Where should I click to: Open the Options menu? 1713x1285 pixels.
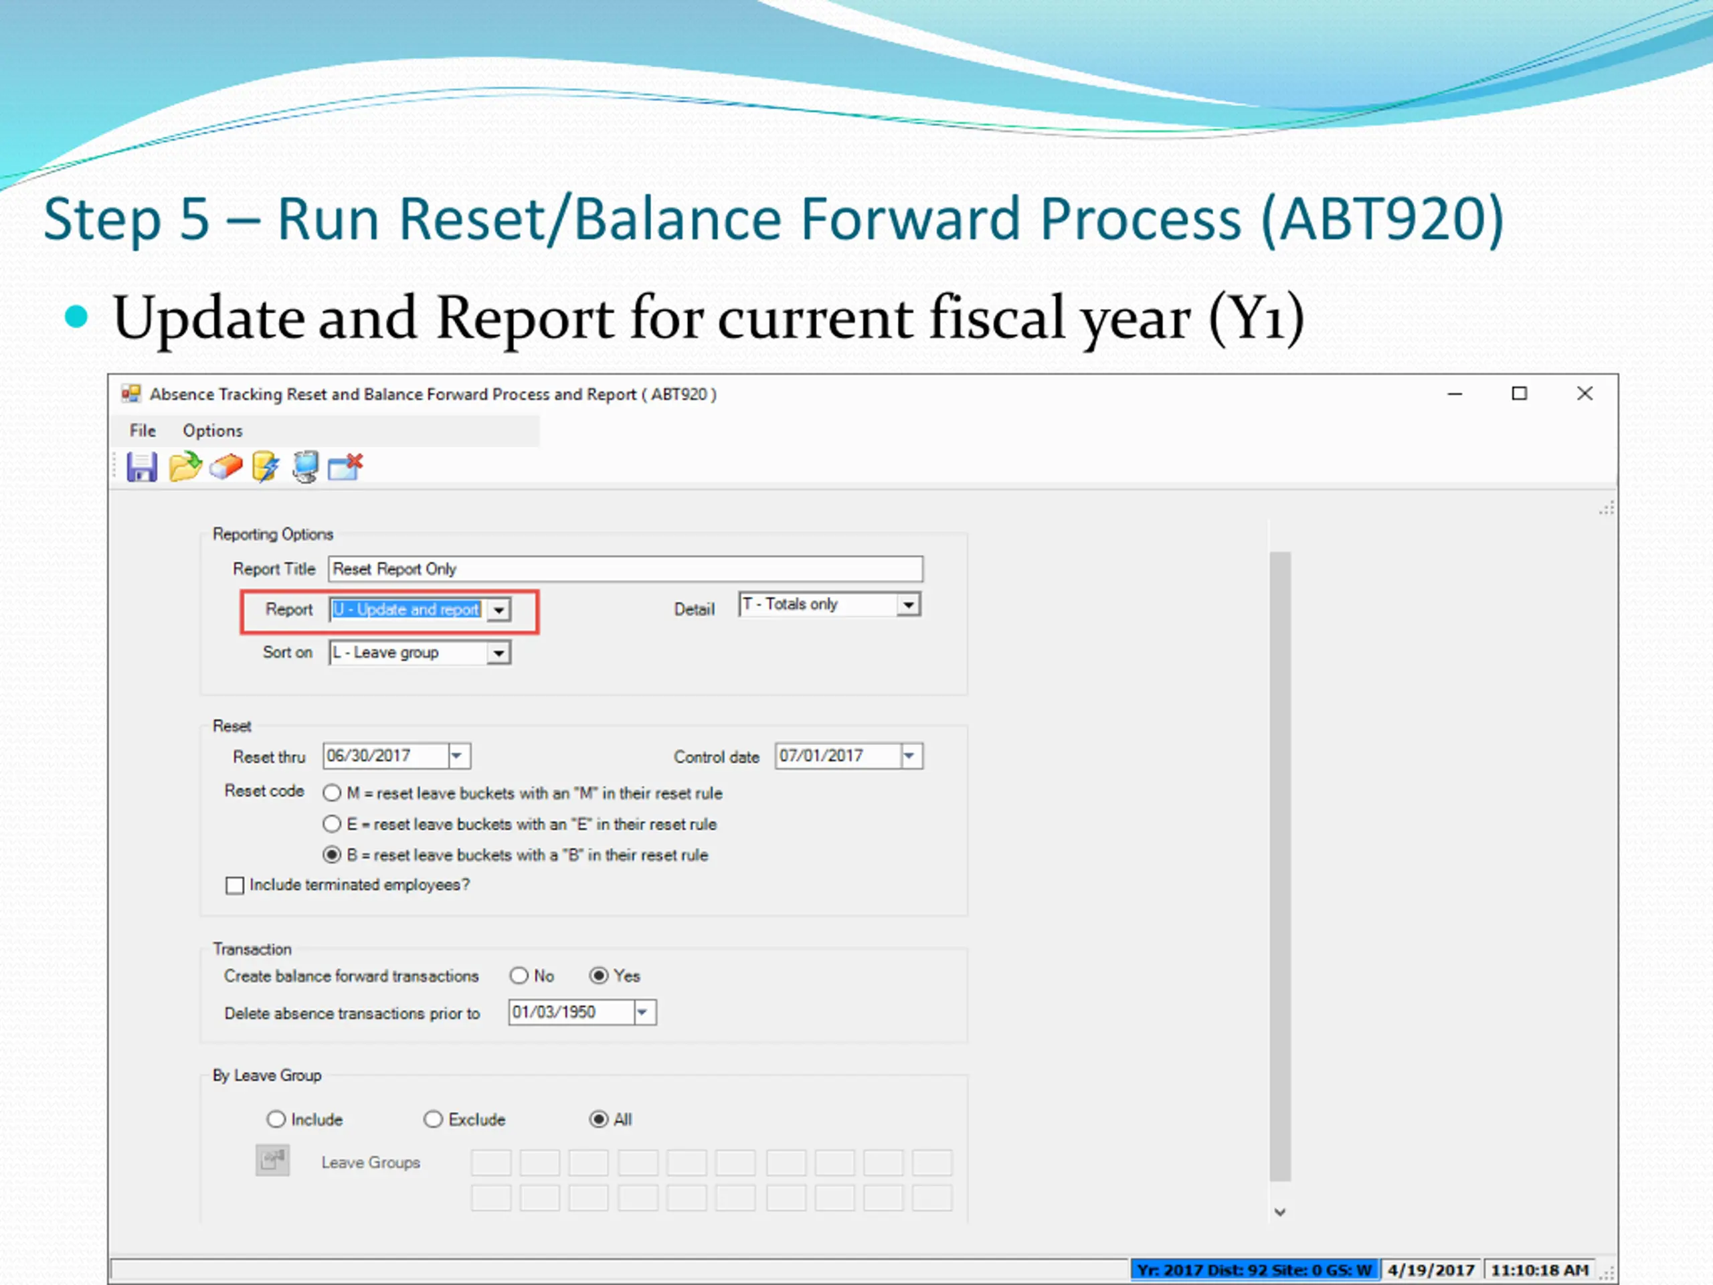tap(212, 430)
